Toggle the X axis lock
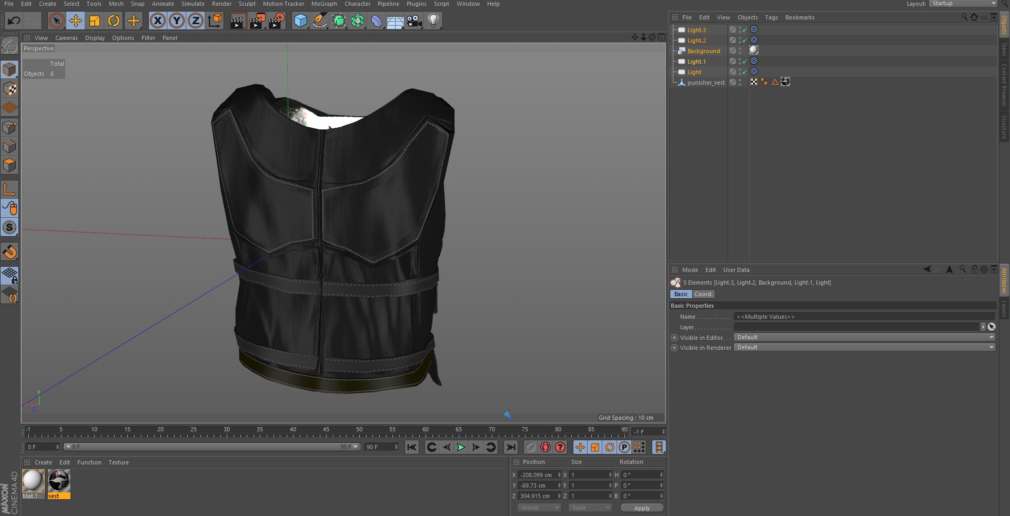This screenshot has height=516, width=1010. point(157,21)
